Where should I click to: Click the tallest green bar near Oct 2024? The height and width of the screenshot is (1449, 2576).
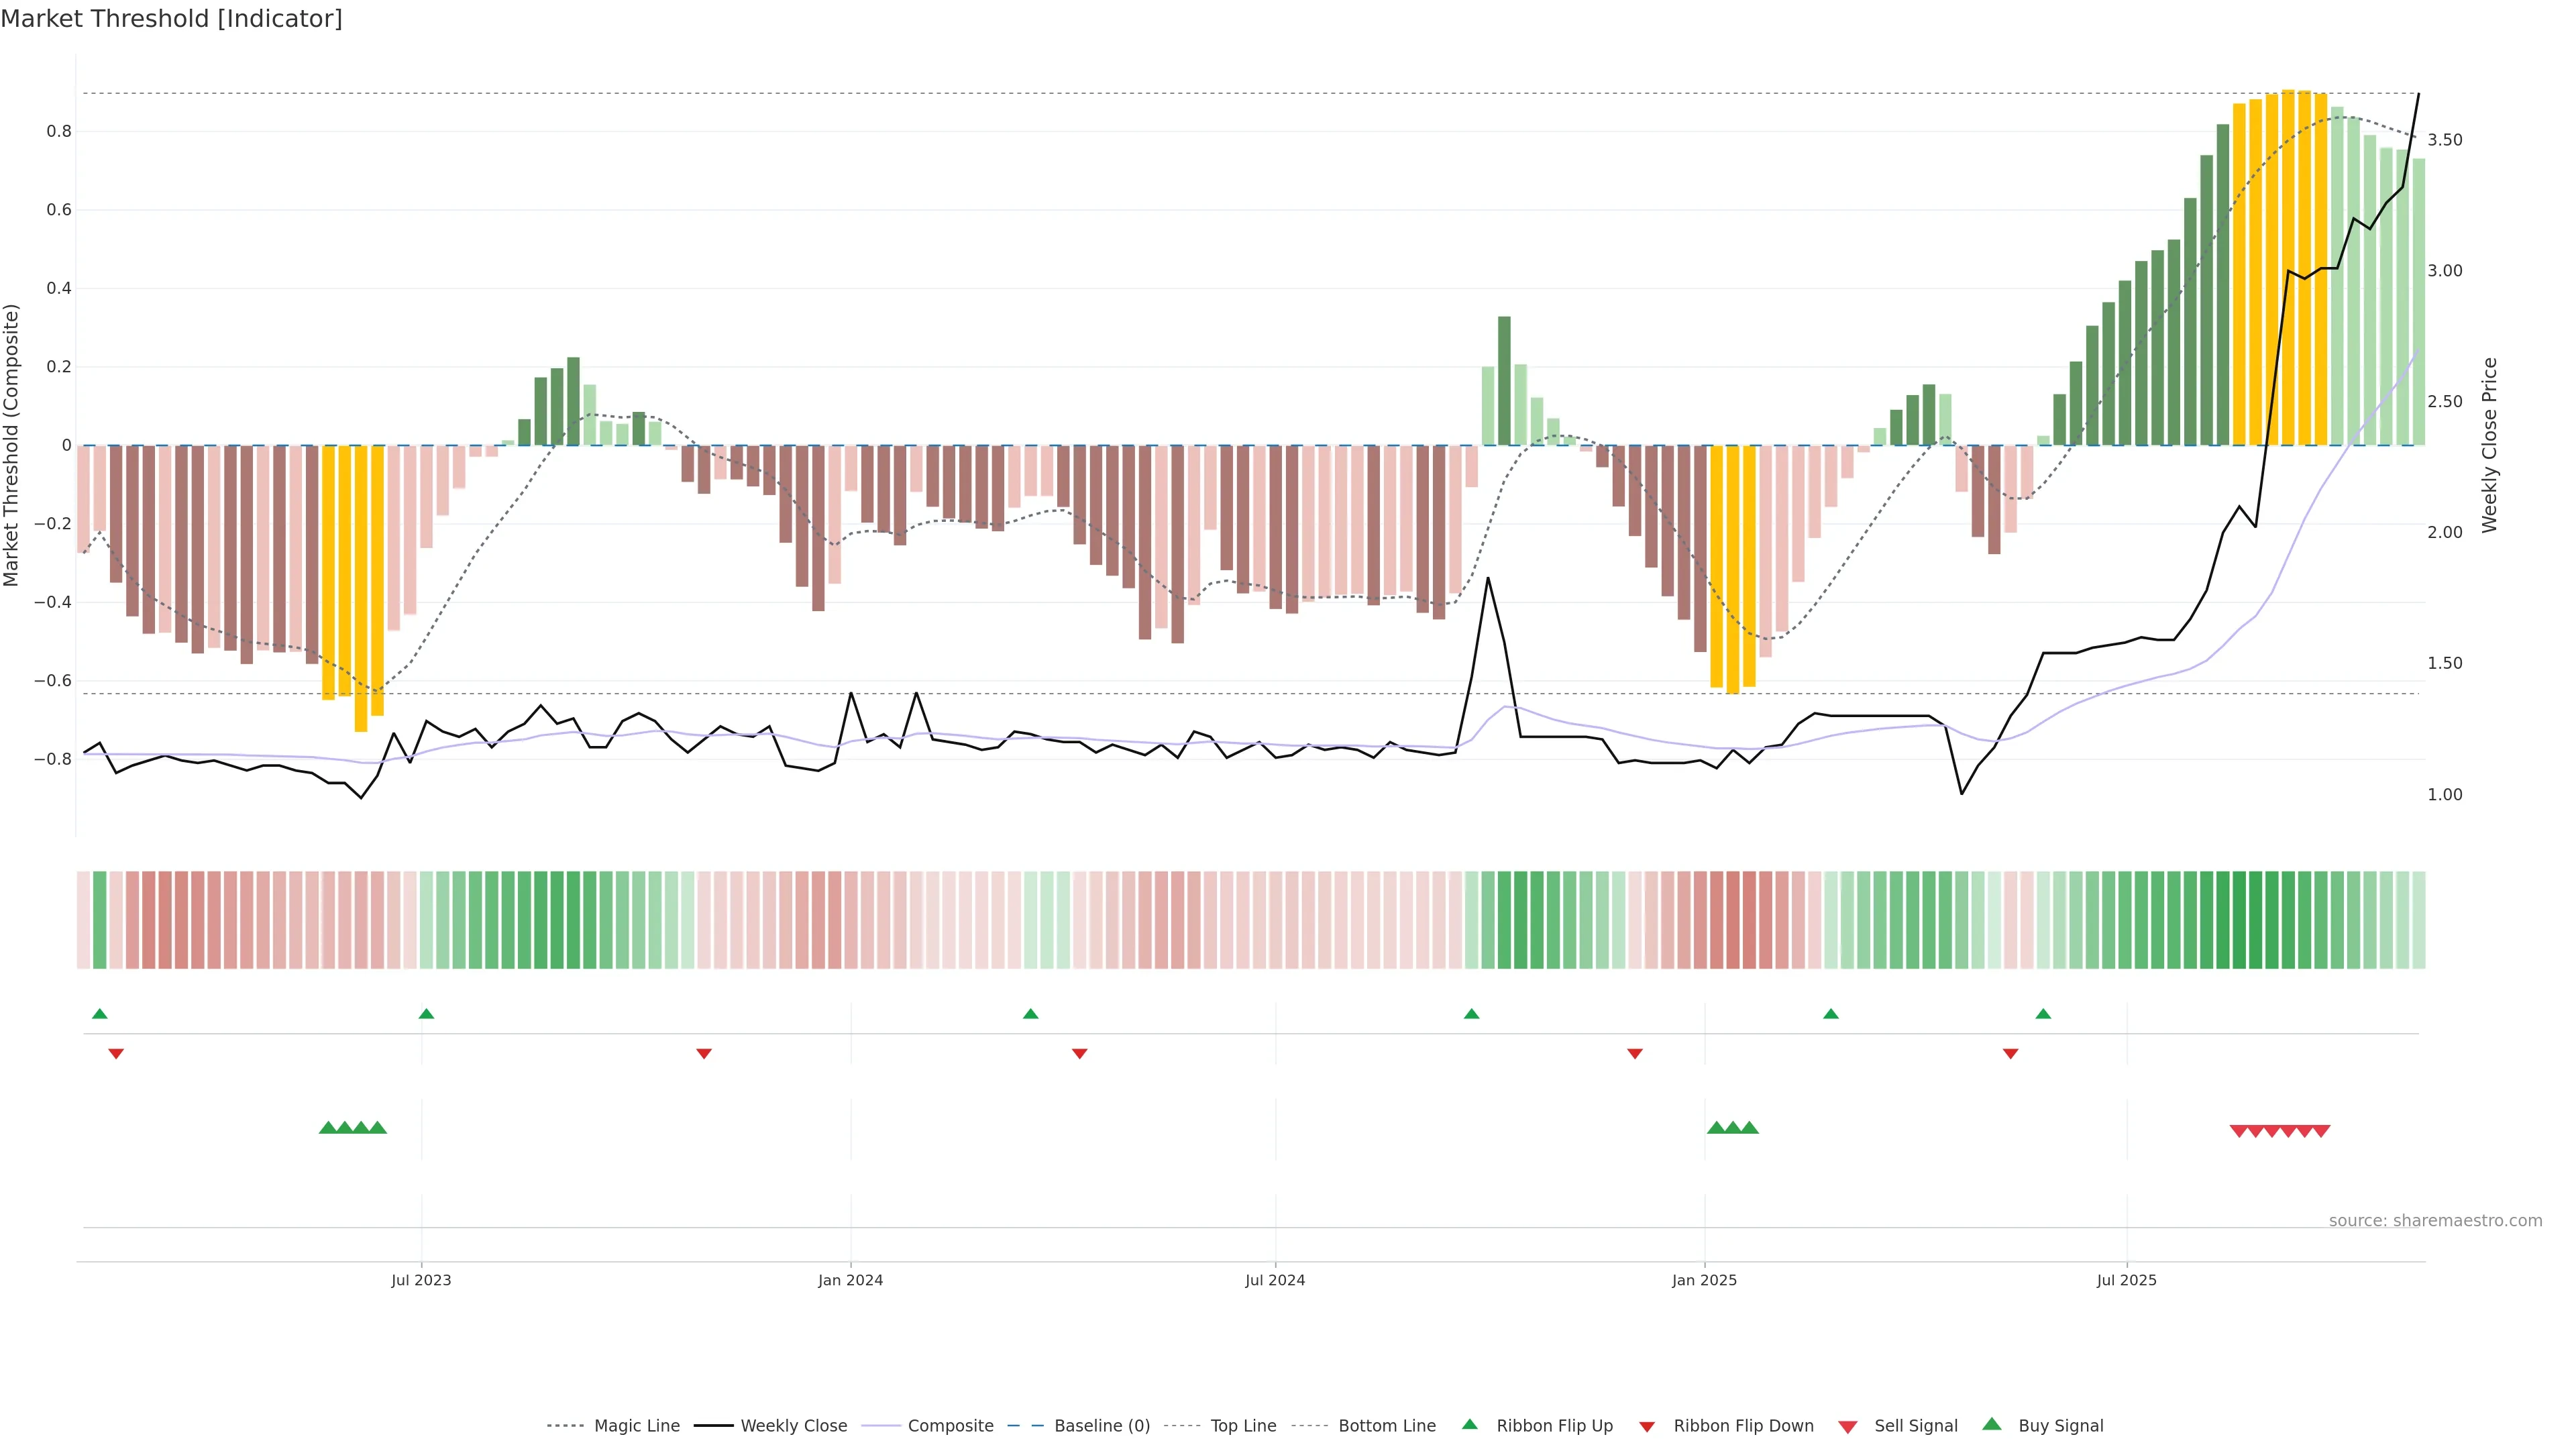pos(1504,380)
